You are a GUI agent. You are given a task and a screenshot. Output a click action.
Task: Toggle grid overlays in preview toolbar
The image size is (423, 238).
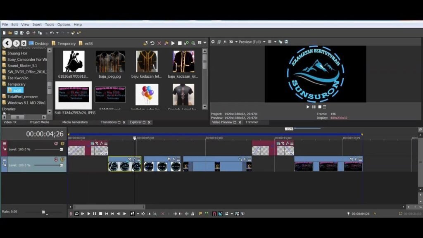pyautogui.click(x=269, y=42)
